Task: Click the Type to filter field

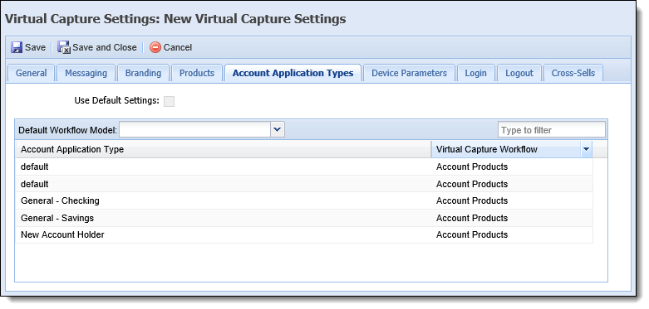Action: [x=552, y=130]
